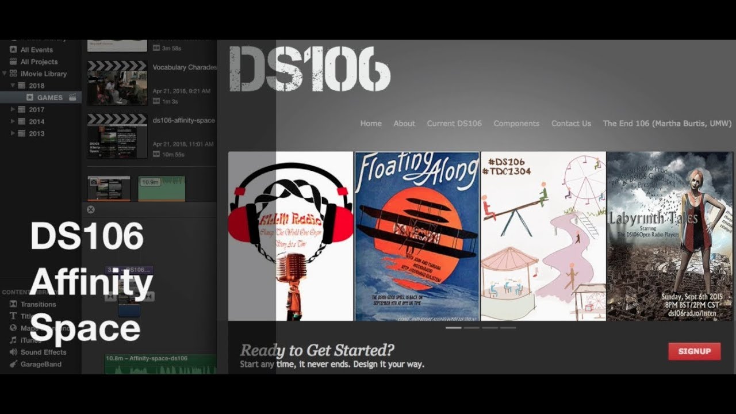Open the Contact Us nav link
736x414 pixels.
571,124
